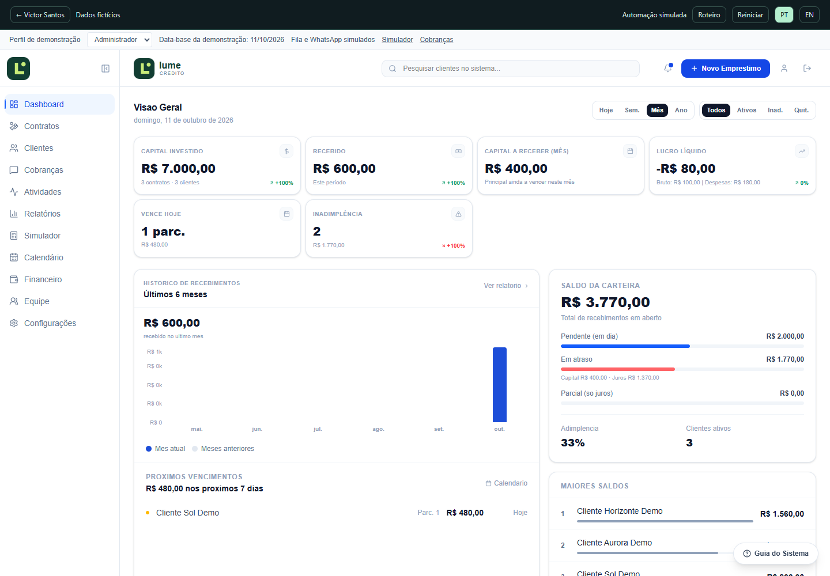The width and height of the screenshot is (830, 576).
Task: Click the client search field
Action: [511, 69]
